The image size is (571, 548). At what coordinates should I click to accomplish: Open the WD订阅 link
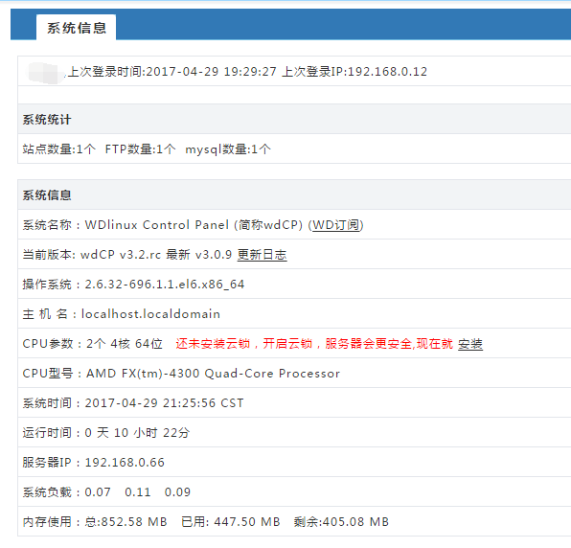pyautogui.click(x=335, y=225)
